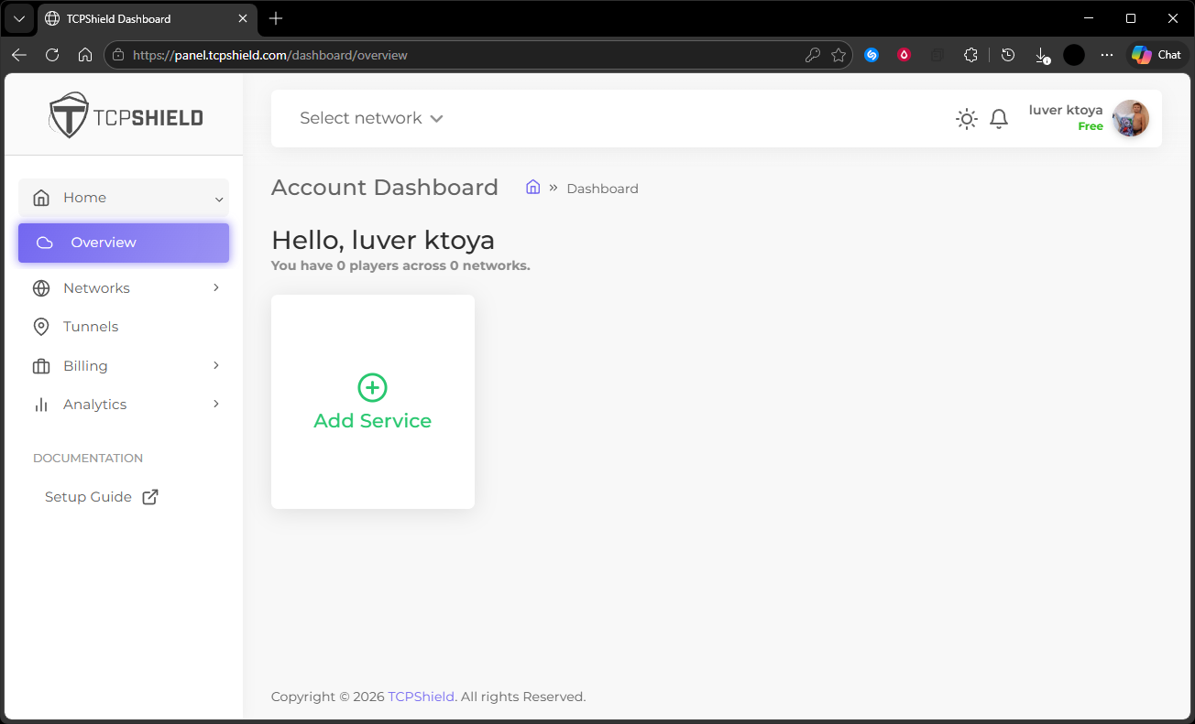Viewport: 1195px width, 724px height.
Task: Add this page to favorites star icon
Action: (839, 55)
